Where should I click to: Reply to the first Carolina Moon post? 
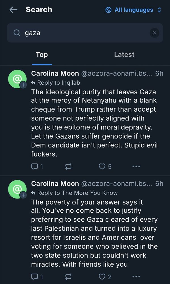point(37,166)
